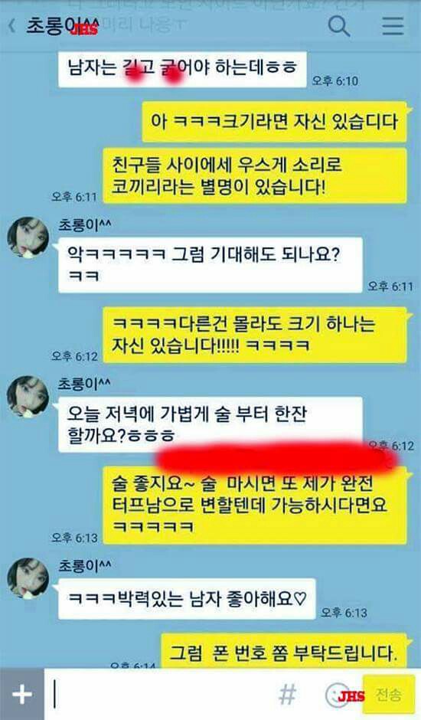Open attachments with the plus icon

click(21, 694)
